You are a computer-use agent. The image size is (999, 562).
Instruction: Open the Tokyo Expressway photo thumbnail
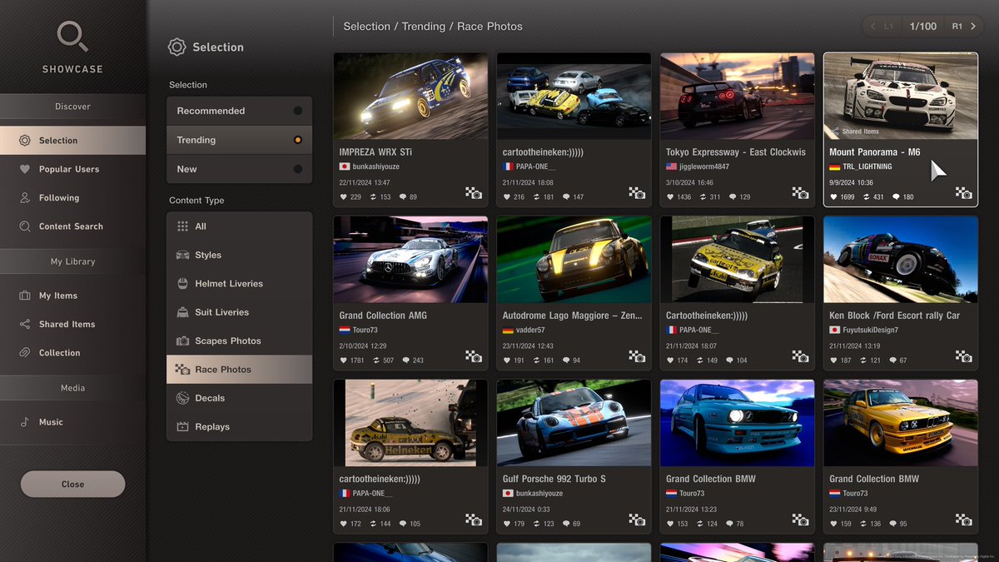point(738,97)
